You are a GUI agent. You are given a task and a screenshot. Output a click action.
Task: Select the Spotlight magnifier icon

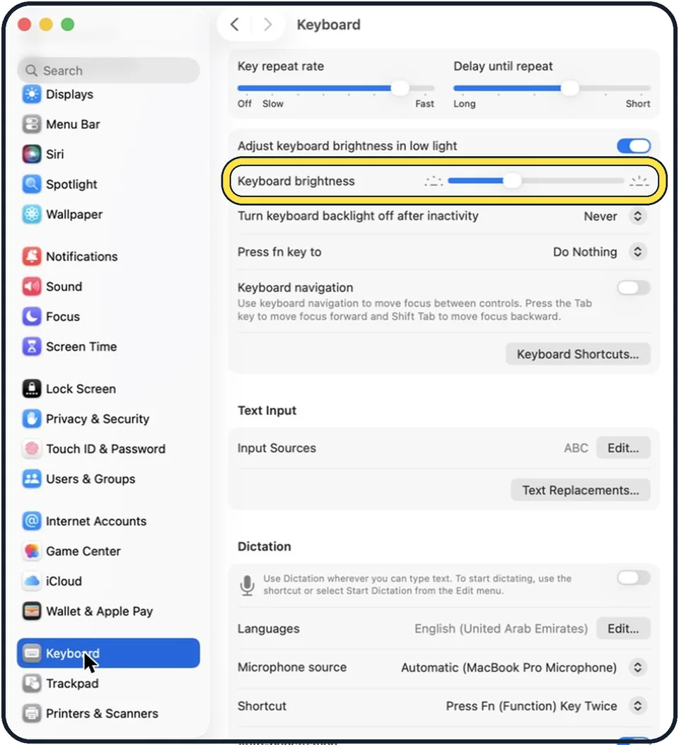32,184
